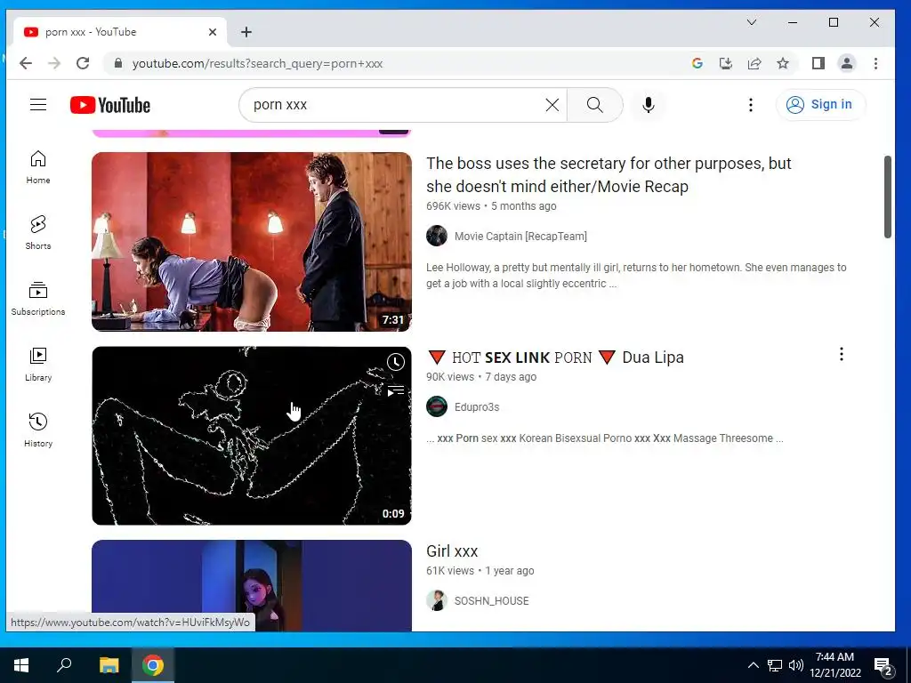Open the 0:09 outline video thumbnail
The height and width of the screenshot is (683, 911).
252,436
